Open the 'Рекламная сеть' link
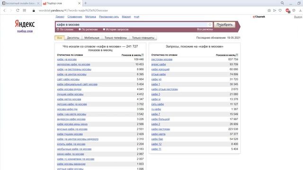303x170 pixels. 109,17
